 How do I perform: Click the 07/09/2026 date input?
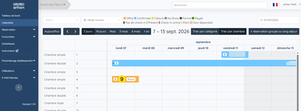click(278, 20)
